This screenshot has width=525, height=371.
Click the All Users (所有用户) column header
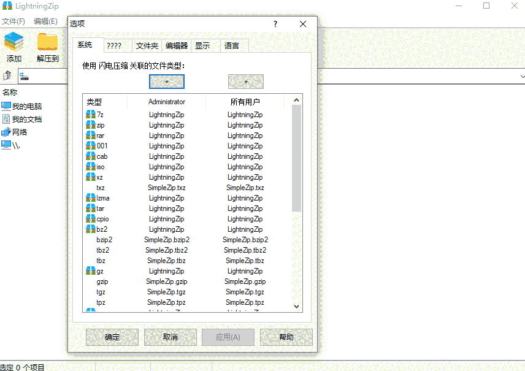point(245,102)
